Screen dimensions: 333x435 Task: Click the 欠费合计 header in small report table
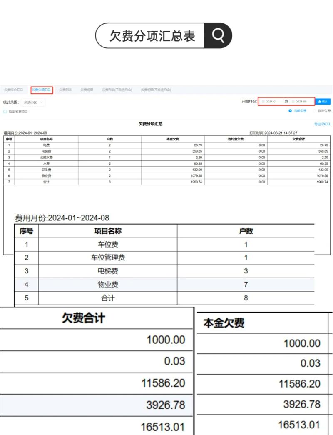[298, 139]
